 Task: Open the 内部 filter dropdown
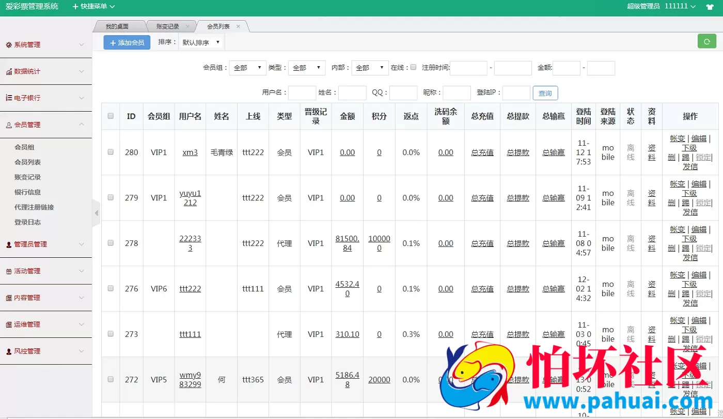coord(370,68)
